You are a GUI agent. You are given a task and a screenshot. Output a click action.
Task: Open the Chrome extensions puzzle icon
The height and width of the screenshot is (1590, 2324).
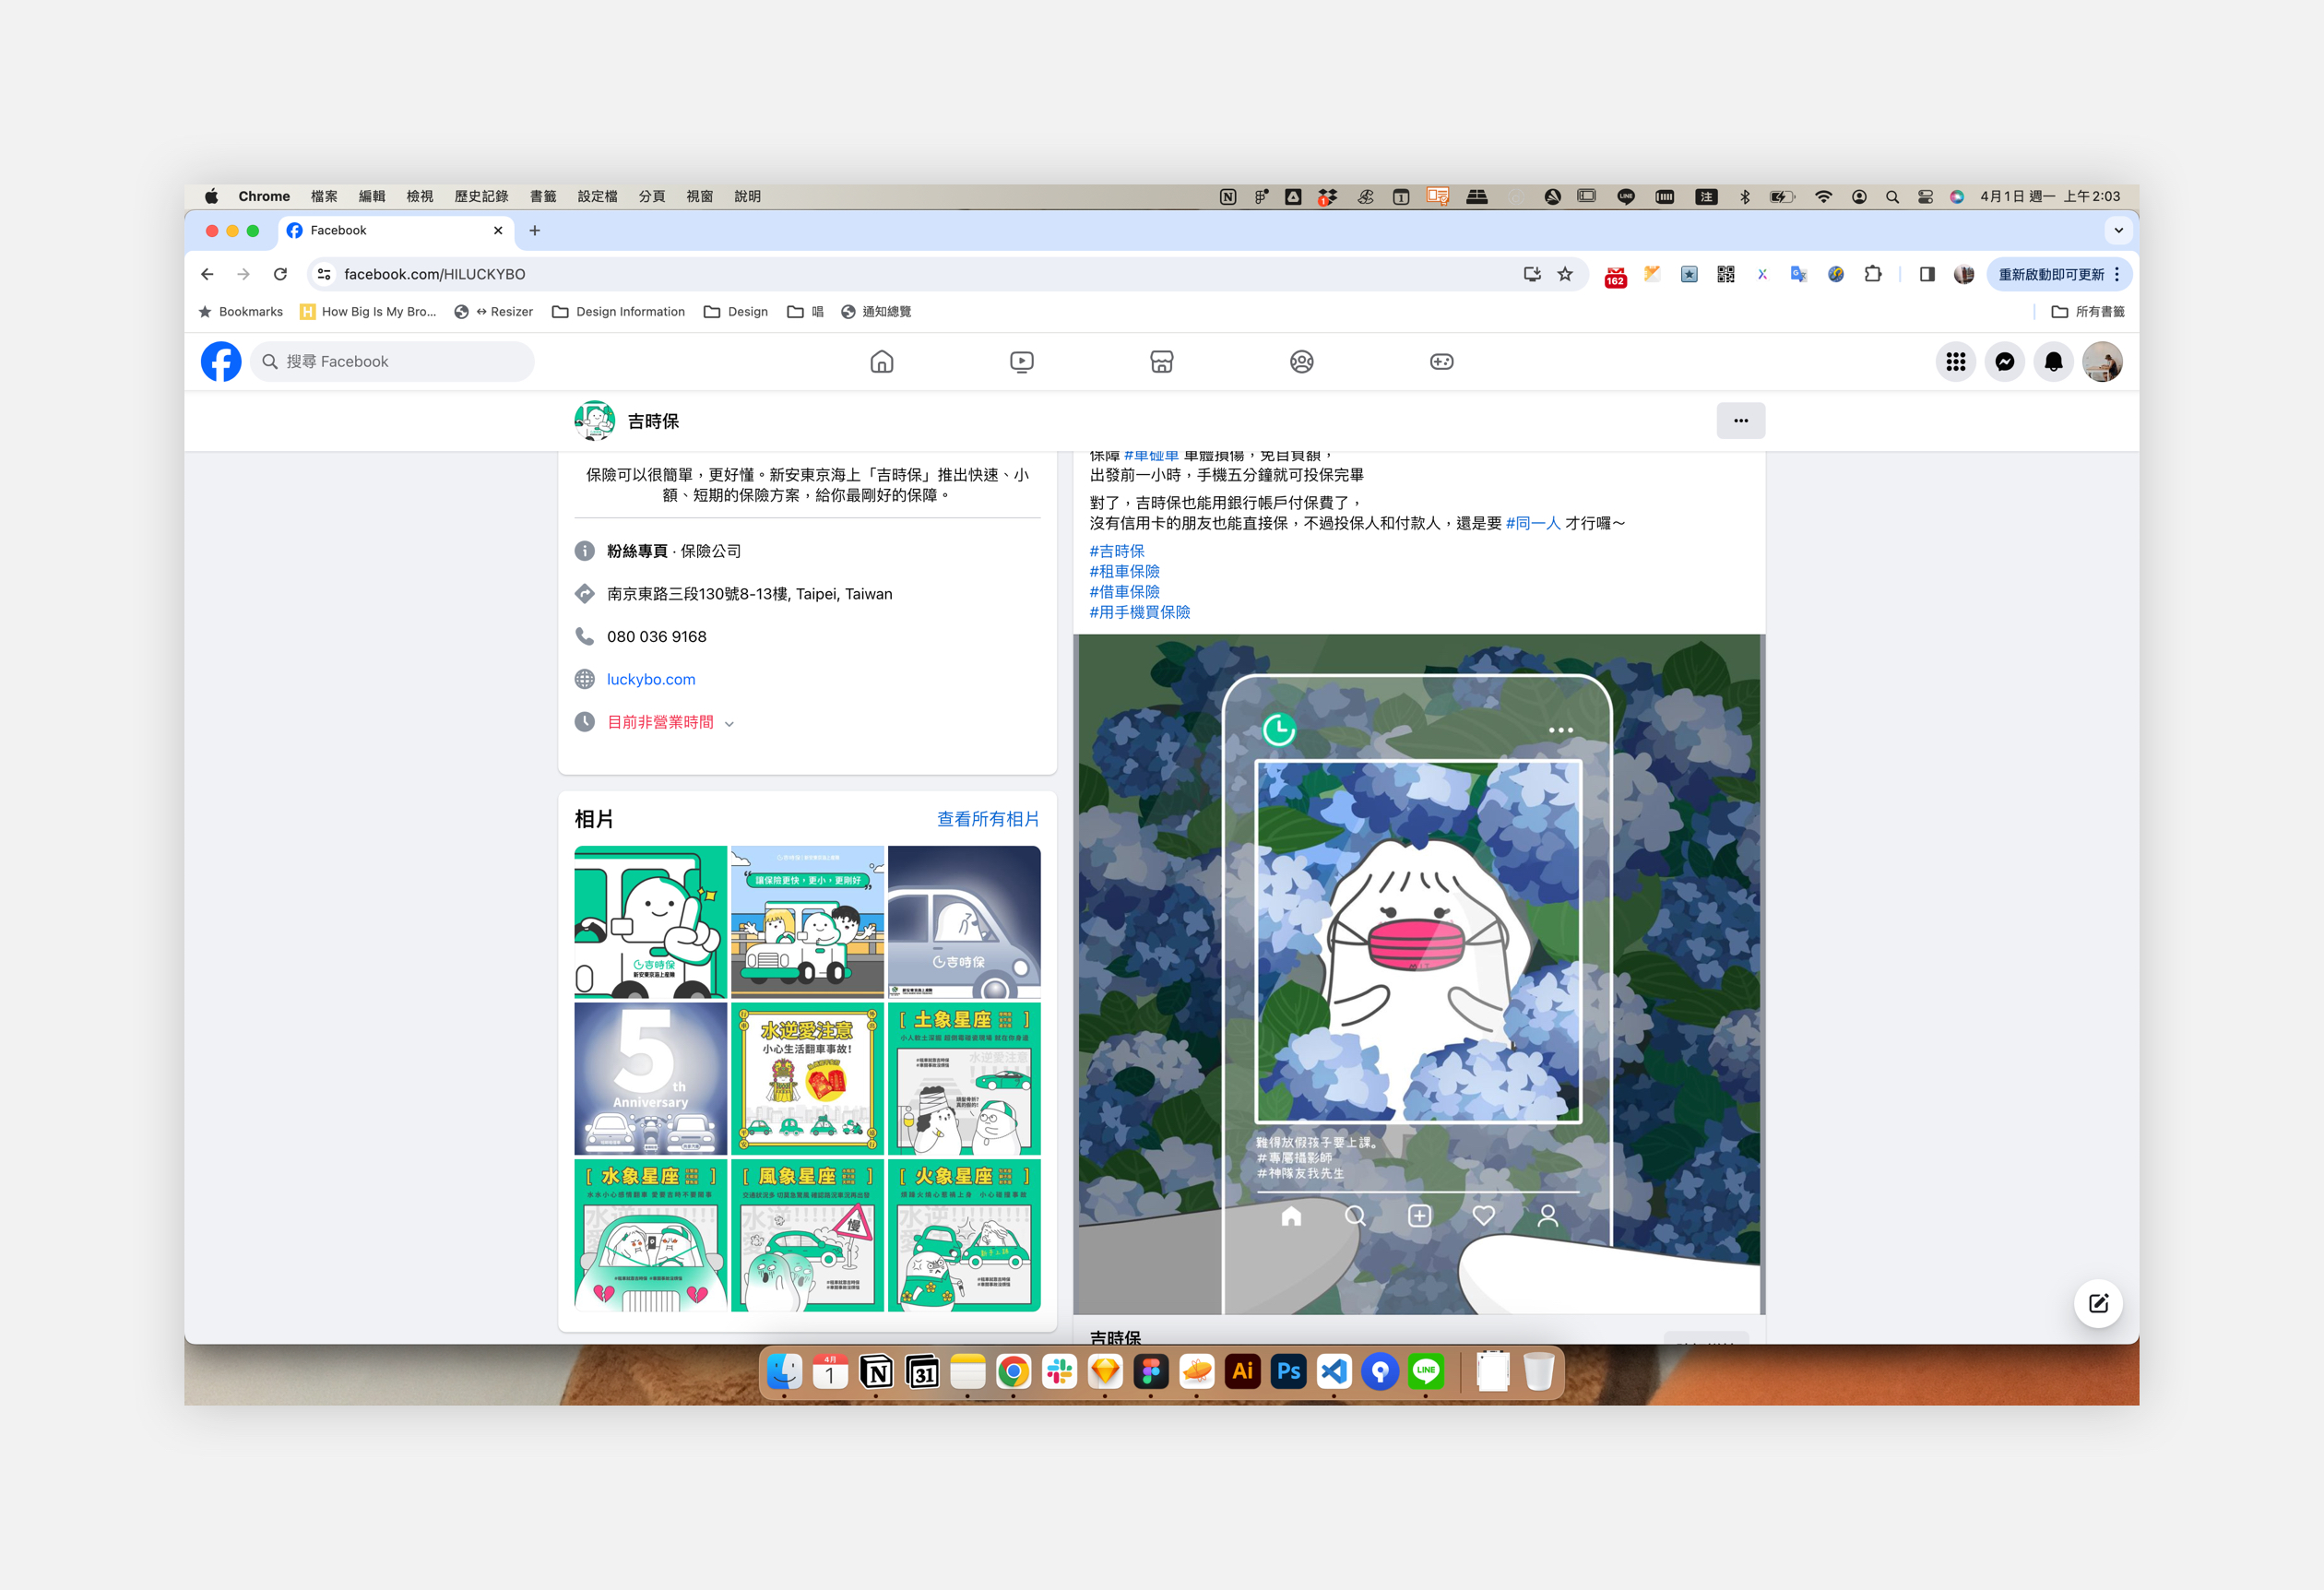[x=1873, y=274]
